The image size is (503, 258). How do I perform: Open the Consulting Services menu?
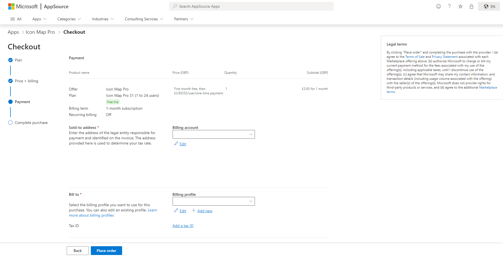tap(144, 19)
